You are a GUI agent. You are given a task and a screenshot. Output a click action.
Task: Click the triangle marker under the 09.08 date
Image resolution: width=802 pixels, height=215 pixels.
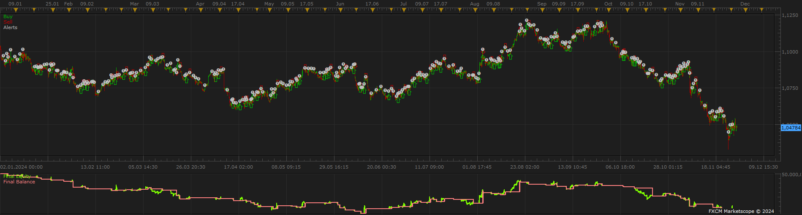point(494,10)
